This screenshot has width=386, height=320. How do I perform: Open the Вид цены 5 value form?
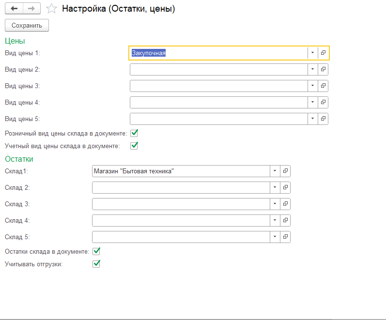click(x=323, y=119)
